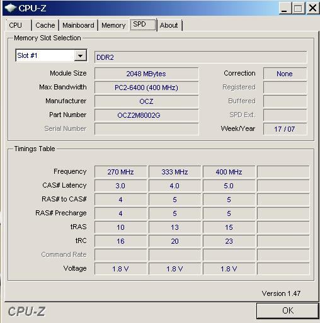Close the CPU-Z window
The width and height of the screenshot is (320, 323).
pyautogui.click(x=312, y=8)
